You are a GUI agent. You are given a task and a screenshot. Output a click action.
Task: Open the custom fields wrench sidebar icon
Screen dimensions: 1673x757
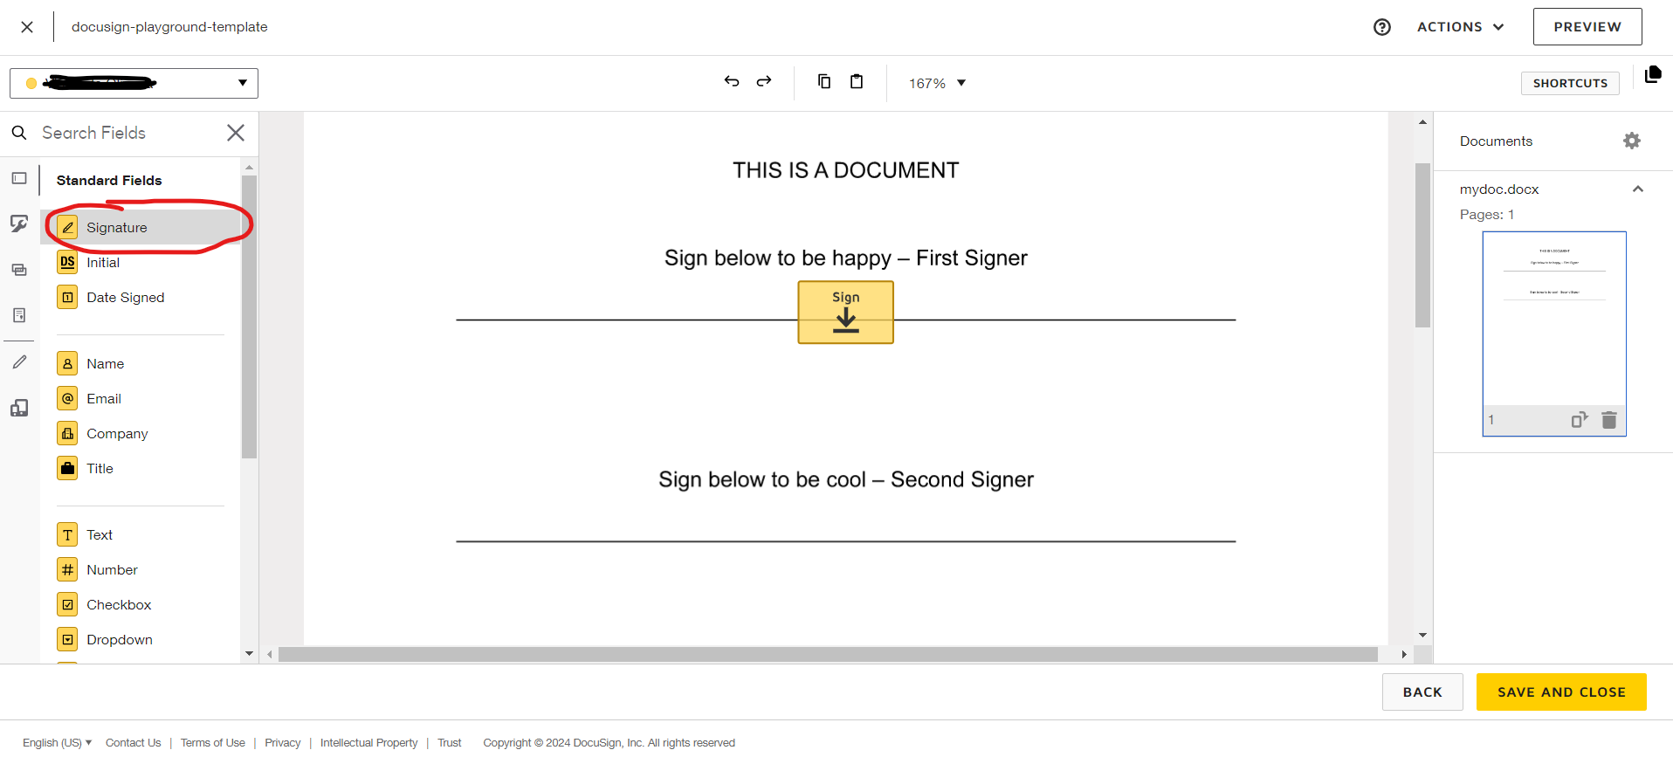click(x=19, y=224)
